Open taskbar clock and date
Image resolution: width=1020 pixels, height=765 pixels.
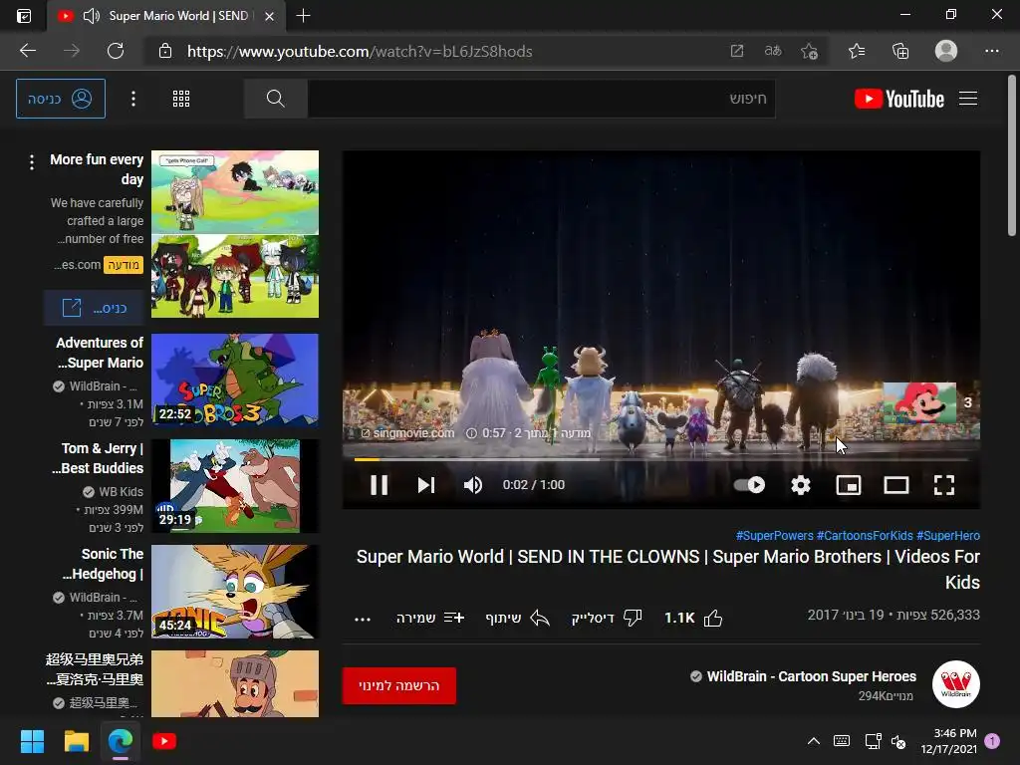click(x=948, y=741)
